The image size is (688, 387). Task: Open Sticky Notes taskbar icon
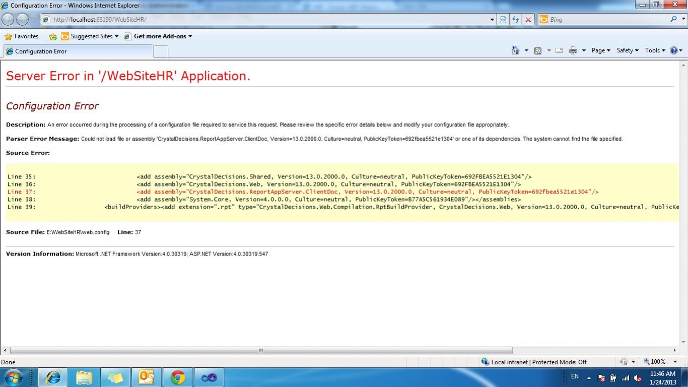point(115,377)
